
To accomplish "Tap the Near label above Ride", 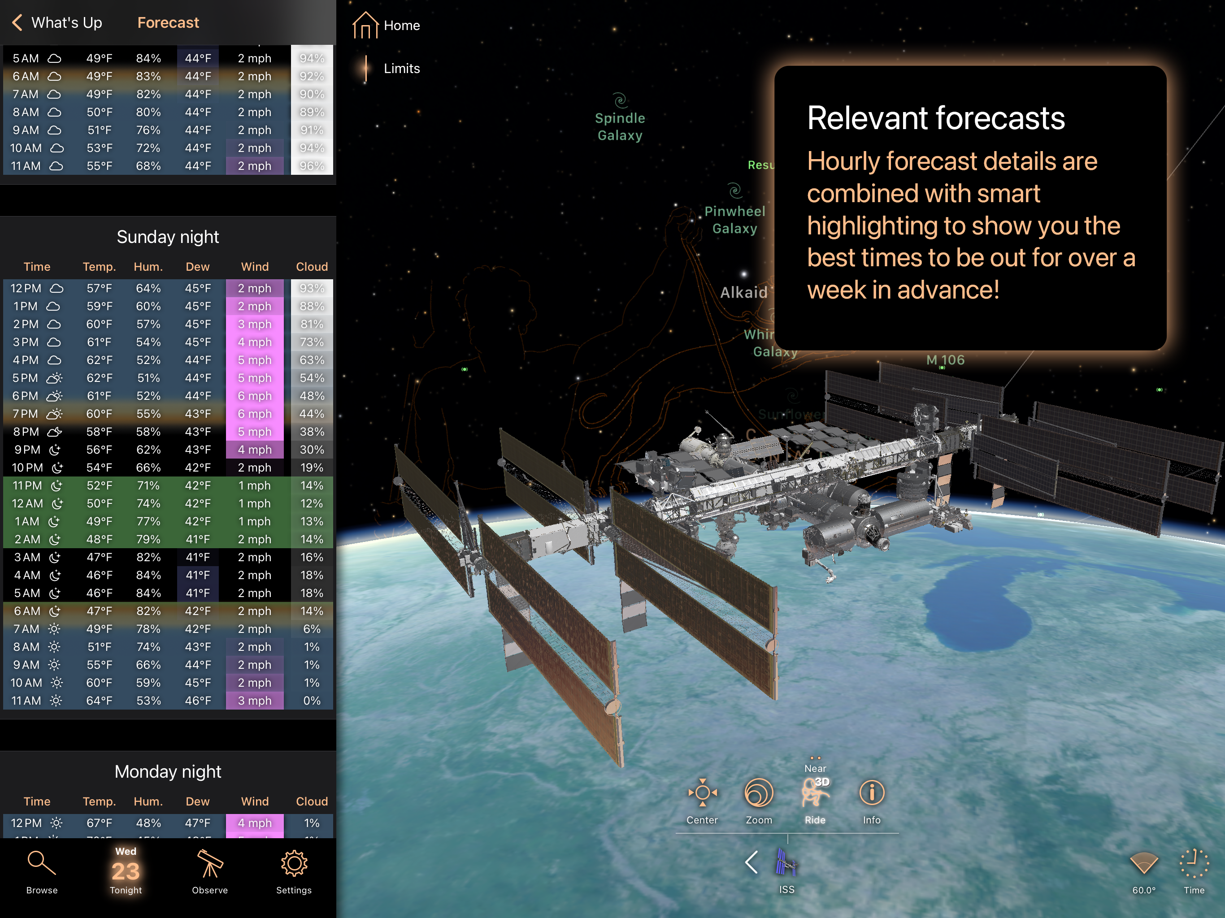I will click(815, 768).
